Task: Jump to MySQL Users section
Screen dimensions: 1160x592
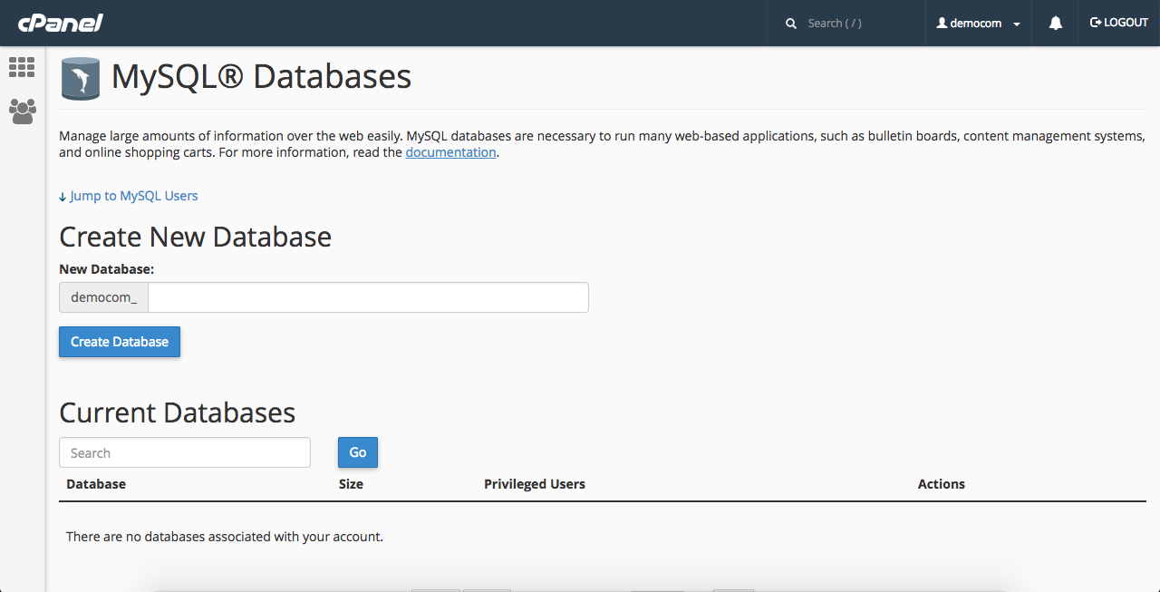Action: click(128, 196)
